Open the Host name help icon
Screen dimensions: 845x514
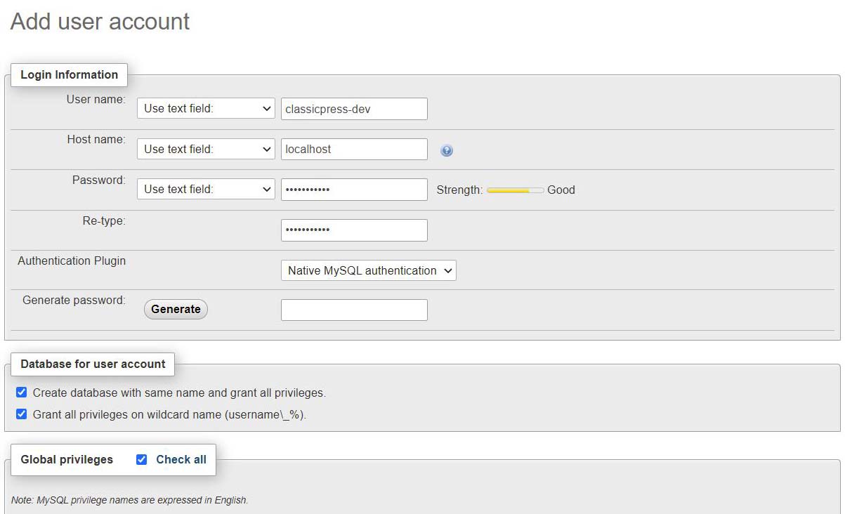[447, 150]
